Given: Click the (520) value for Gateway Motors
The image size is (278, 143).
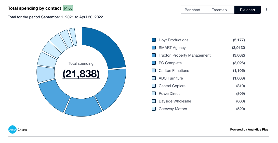Looking at the screenshot, I should (240, 109).
